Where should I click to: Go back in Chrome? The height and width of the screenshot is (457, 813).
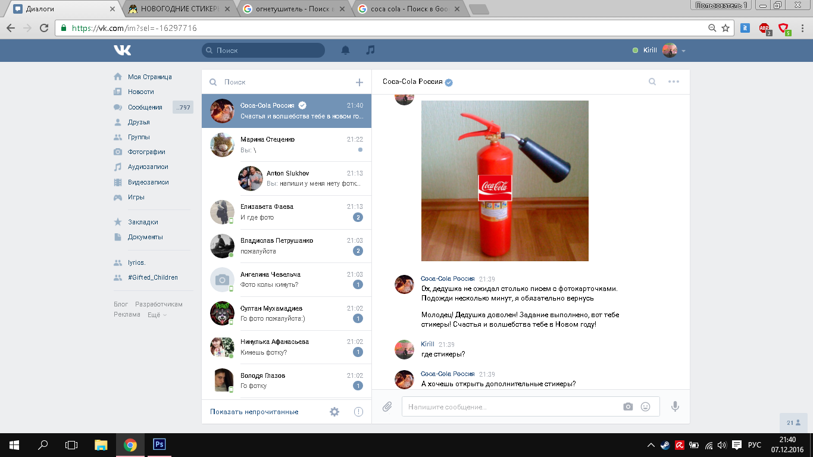tap(11, 28)
